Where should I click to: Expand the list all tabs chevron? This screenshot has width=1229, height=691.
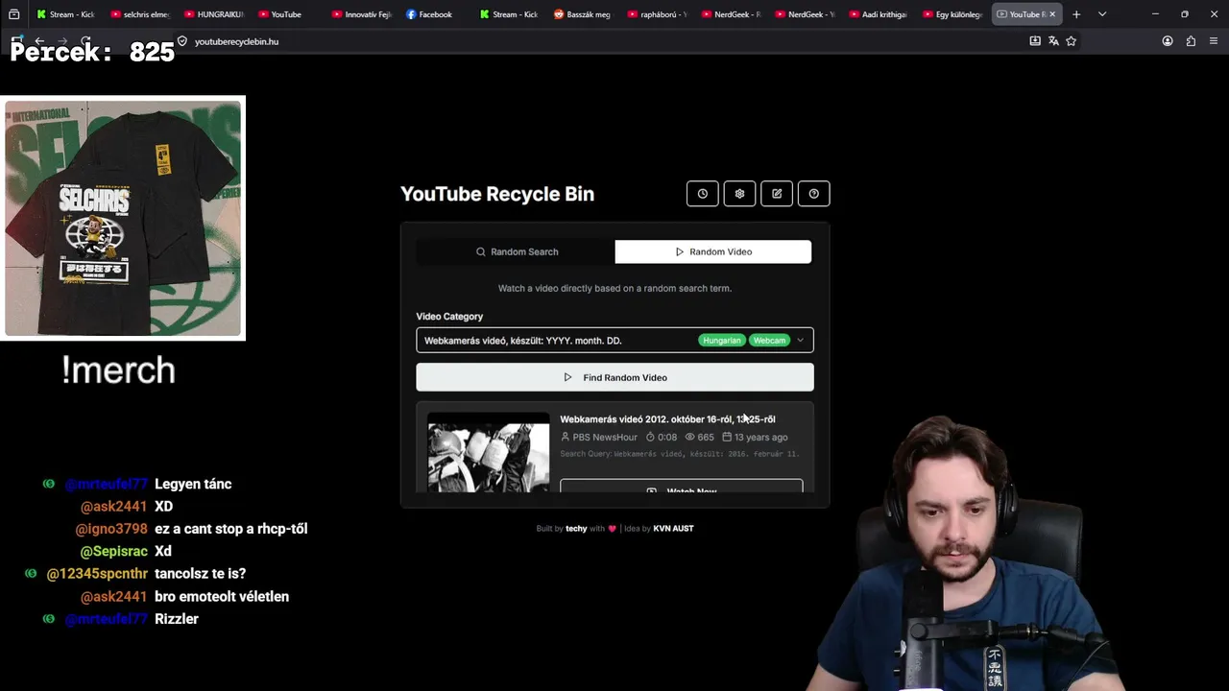[x=1102, y=14]
